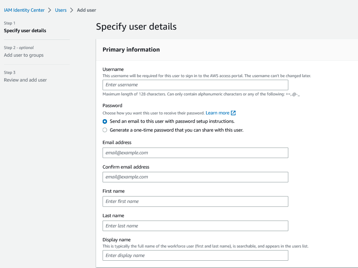
Task: Click the Add user breadcrumb text
Action: [x=87, y=10]
